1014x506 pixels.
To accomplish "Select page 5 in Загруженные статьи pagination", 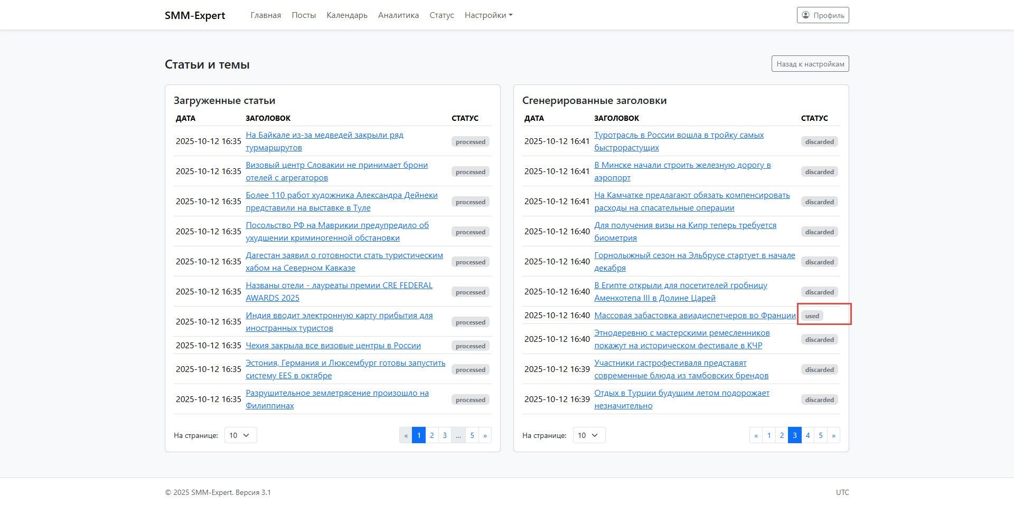I will (x=472, y=435).
